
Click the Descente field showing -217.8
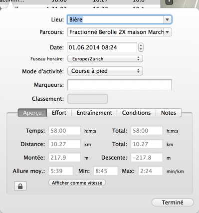click(147, 158)
